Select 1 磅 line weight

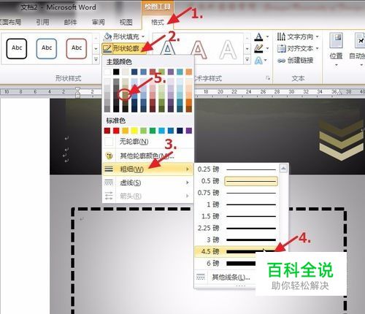(x=237, y=204)
